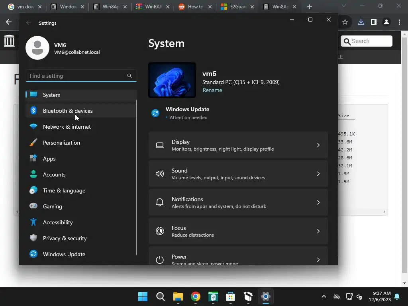
Task: Open Privacy & security settings
Action: [81, 238]
